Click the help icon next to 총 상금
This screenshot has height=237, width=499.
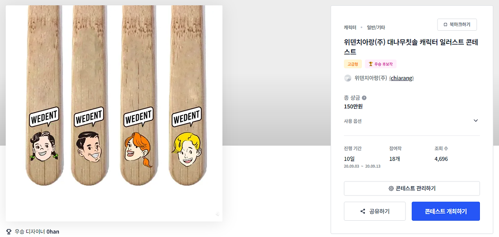364,98
